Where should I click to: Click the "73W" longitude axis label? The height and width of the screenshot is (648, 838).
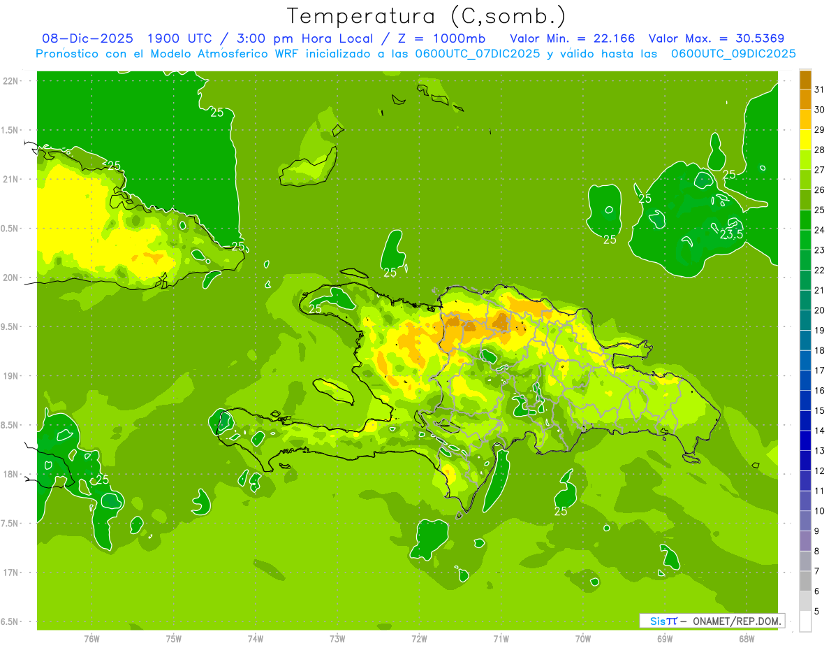pyautogui.click(x=337, y=639)
